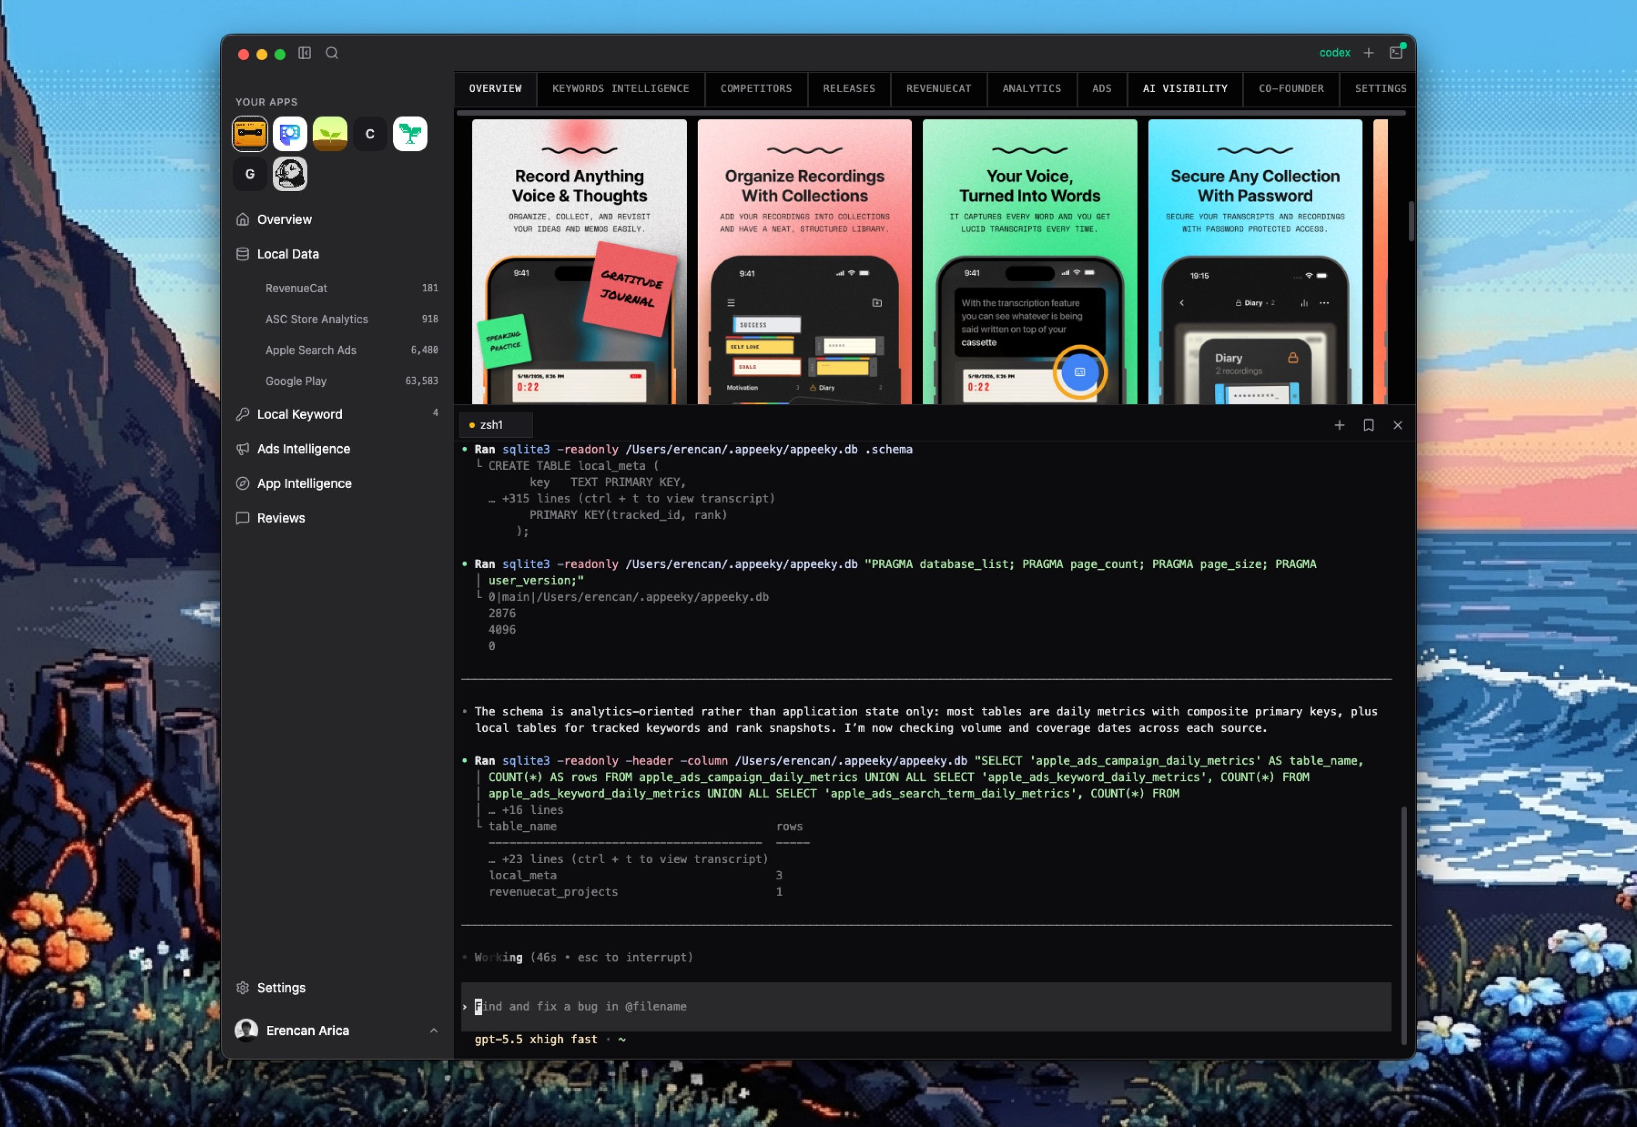Image resolution: width=1637 pixels, height=1127 pixels.
Task: Click Erencan Arica's profile avatar
Action: click(x=246, y=1030)
